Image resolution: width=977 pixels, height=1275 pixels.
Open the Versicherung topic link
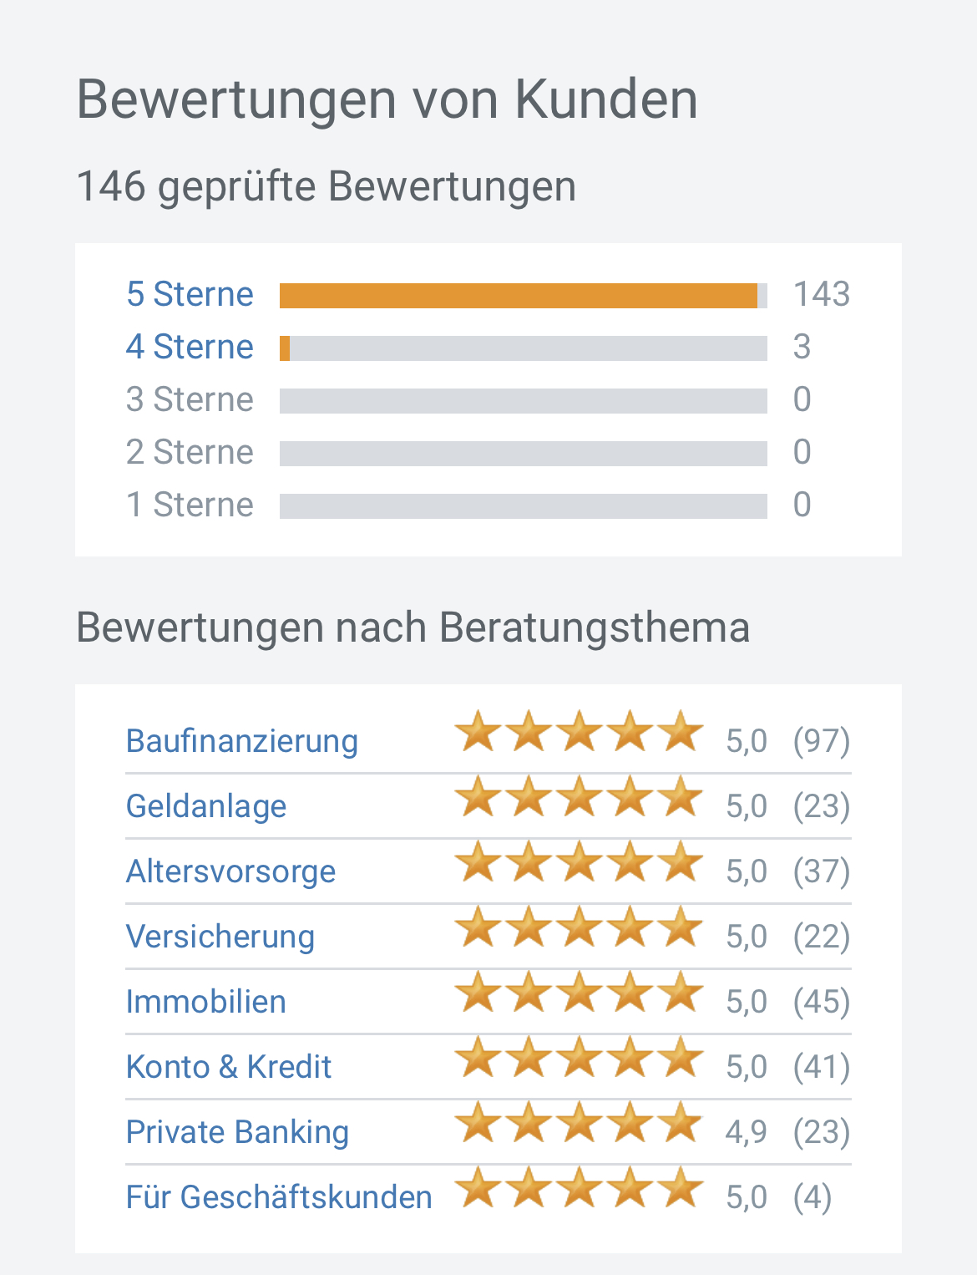coord(220,937)
